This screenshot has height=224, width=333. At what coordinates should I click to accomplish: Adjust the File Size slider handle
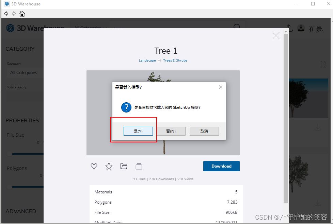[10, 154]
